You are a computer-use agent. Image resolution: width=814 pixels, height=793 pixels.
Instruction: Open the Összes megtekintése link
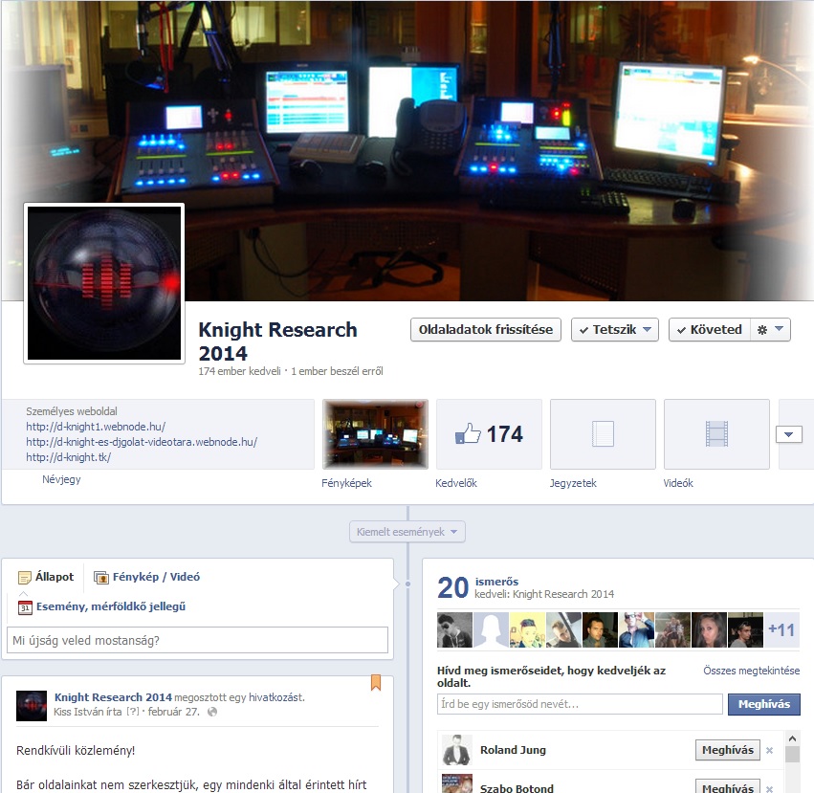pos(751,672)
